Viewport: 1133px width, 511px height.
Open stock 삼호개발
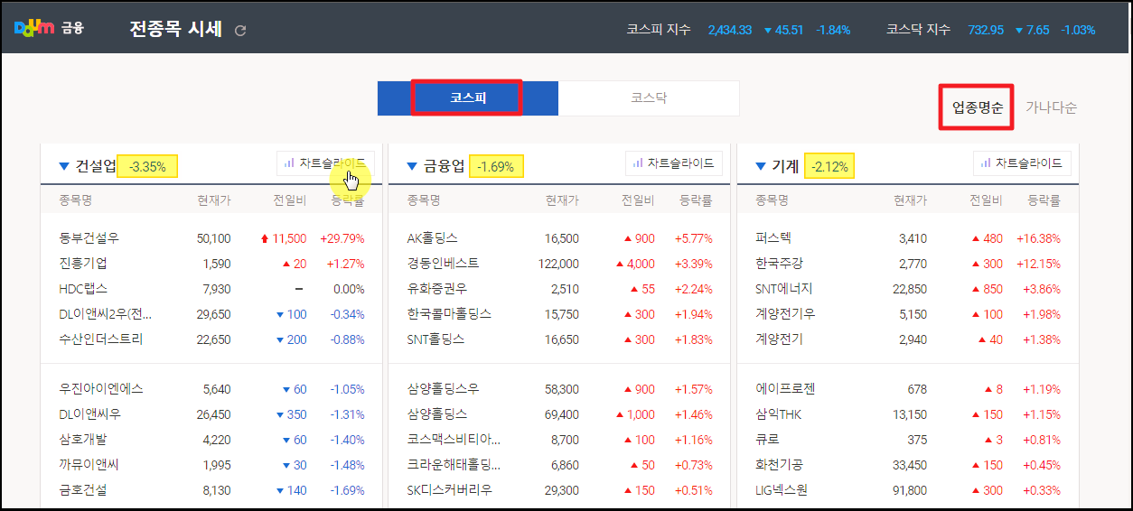pyautogui.click(x=82, y=440)
